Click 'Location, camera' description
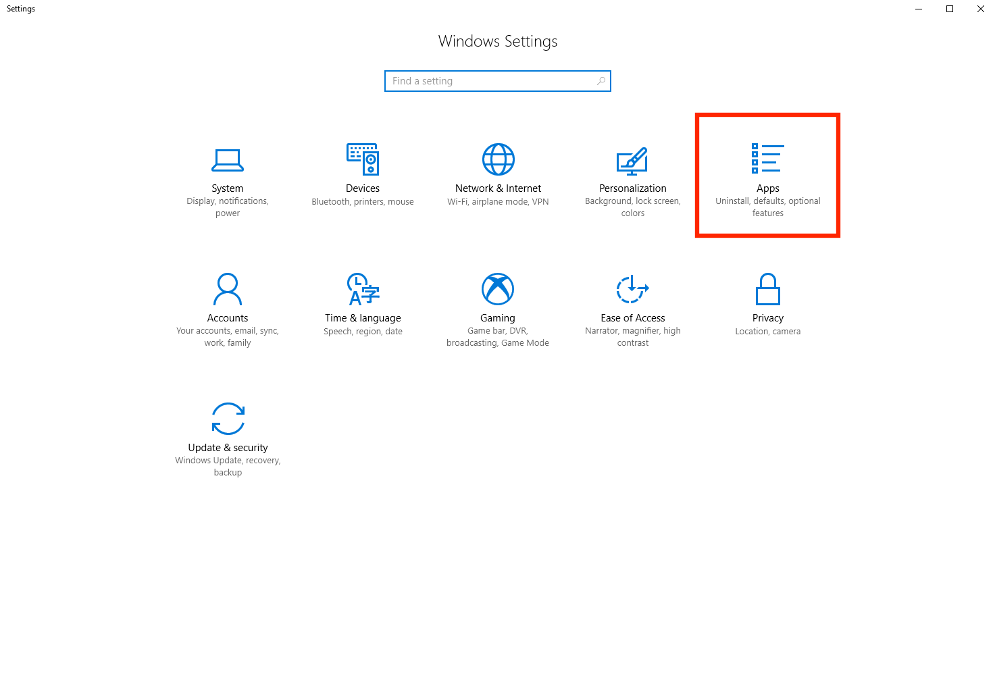The height and width of the screenshot is (674, 995). [x=768, y=332]
